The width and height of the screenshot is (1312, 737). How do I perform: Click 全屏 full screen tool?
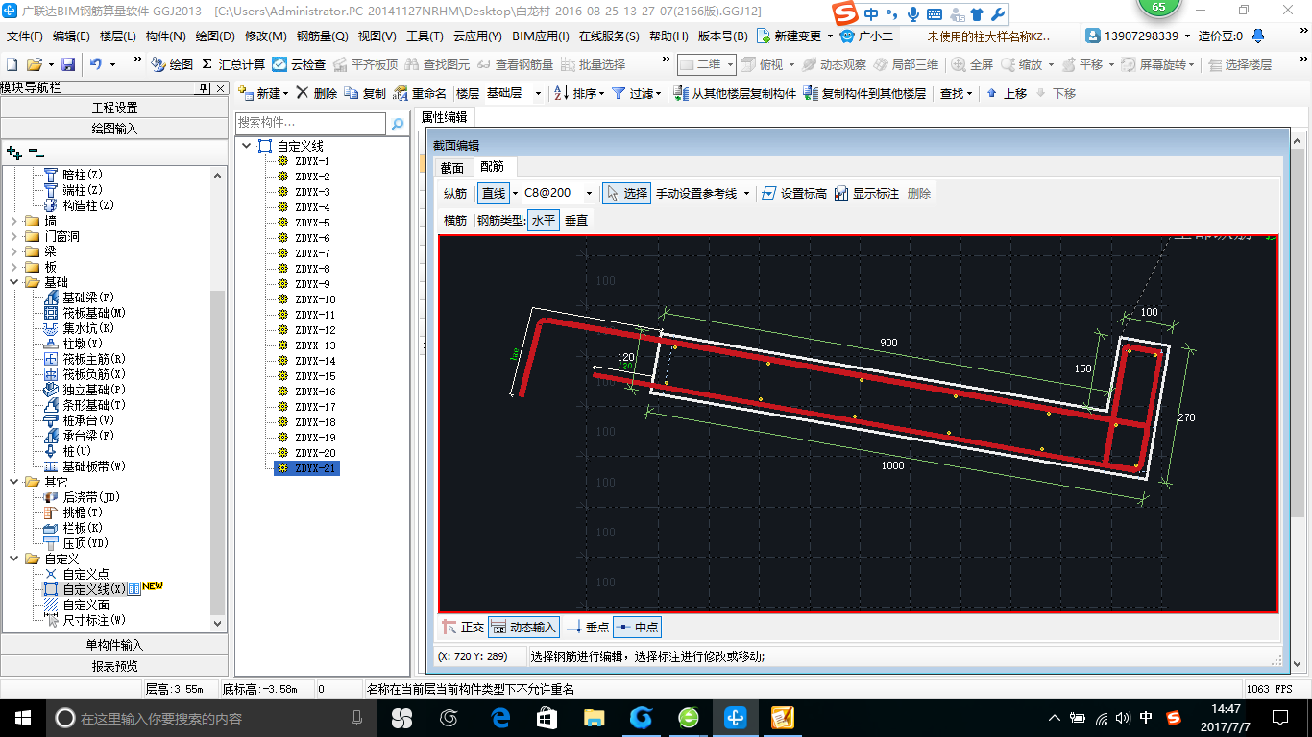pyautogui.click(x=973, y=64)
